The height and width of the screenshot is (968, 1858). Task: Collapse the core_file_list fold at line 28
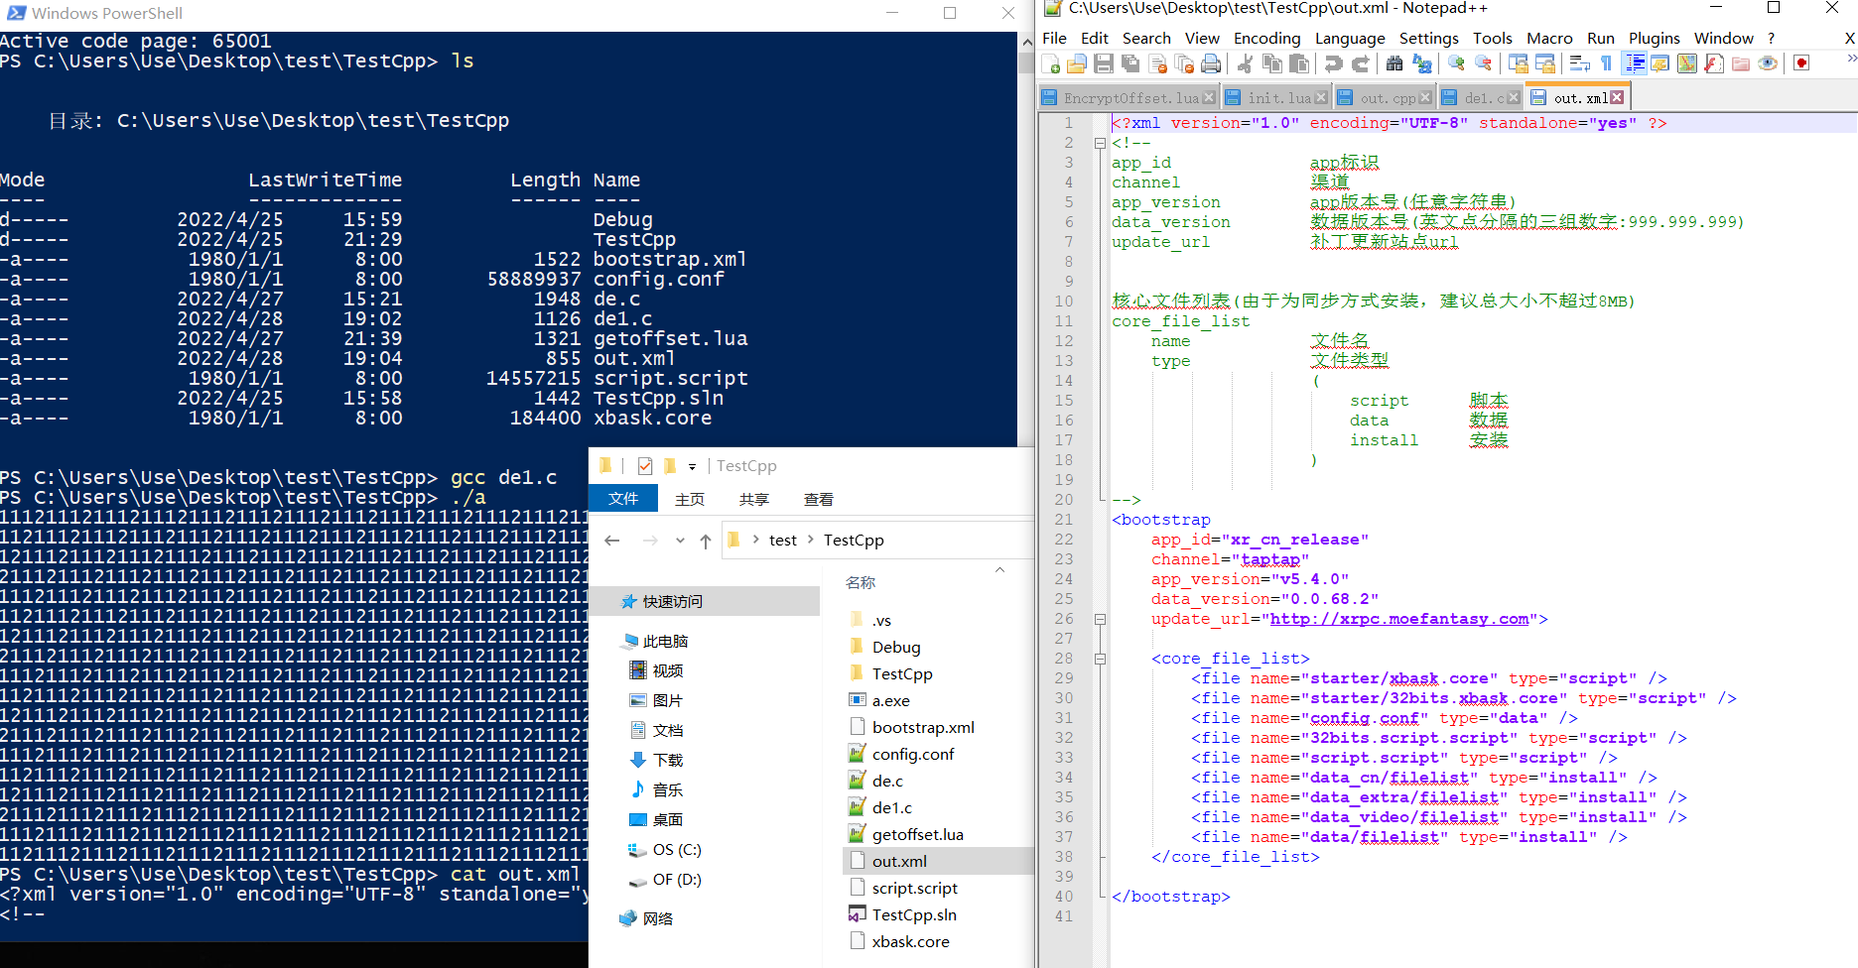point(1100,659)
